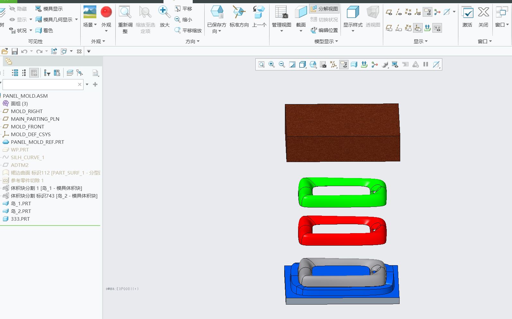Image resolution: width=512 pixels, height=319 pixels.
Task: Click the 重新调整 refit icon
Action: pos(125,12)
